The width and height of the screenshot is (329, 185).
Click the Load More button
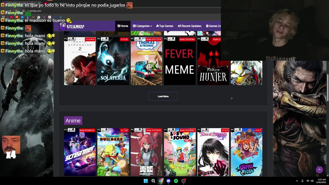(163, 96)
